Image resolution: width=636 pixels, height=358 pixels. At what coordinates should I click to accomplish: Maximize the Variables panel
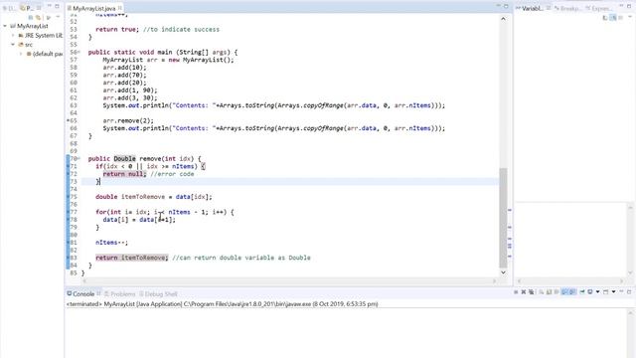point(630,6)
